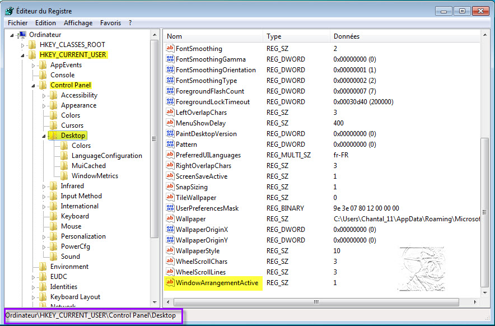
Task: Click the Wallpaper string value icon
Action: point(170,218)
